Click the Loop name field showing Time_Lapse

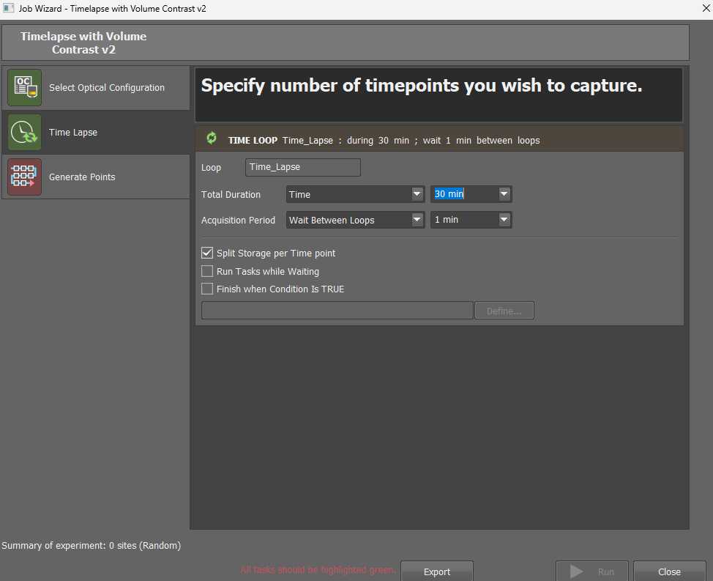[x=302, y=167]
